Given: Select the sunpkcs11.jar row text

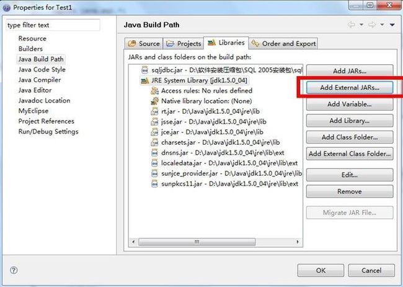Looking at the screenshot, I should pos(230,184).
